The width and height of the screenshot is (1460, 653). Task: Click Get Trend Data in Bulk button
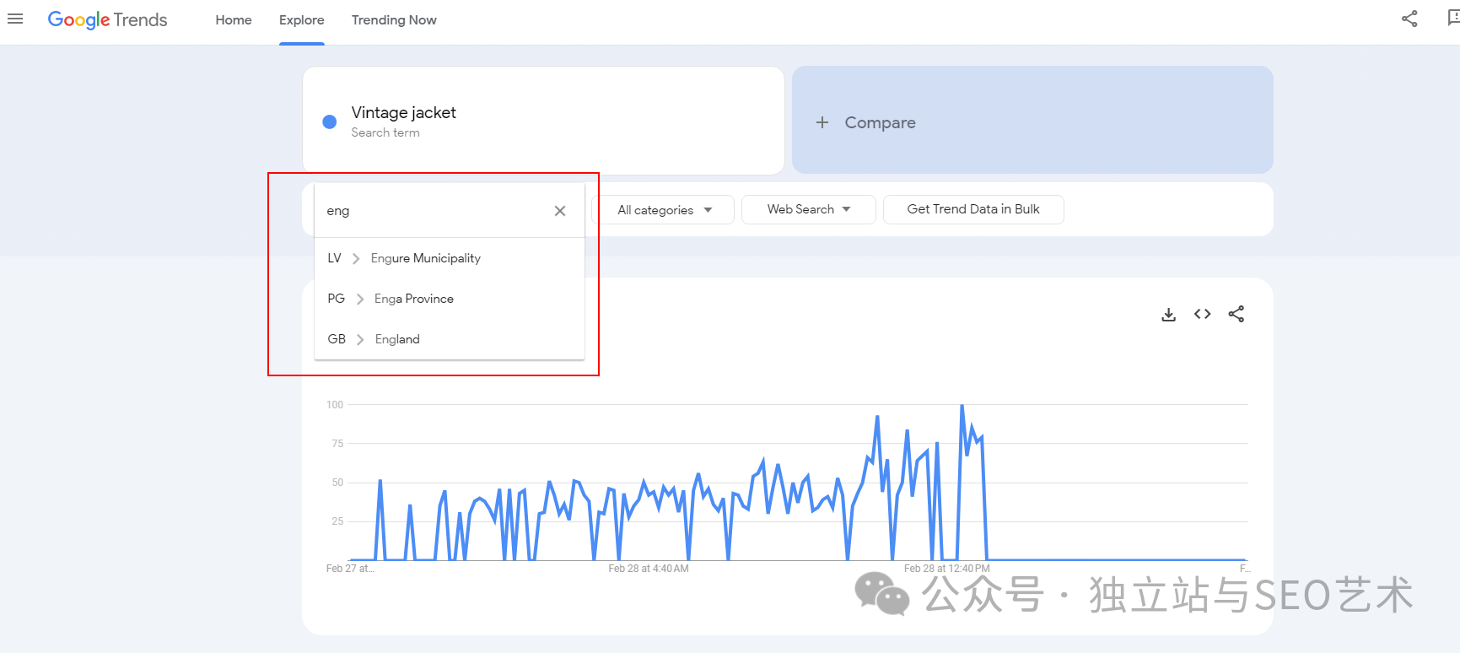pos(973,209)
